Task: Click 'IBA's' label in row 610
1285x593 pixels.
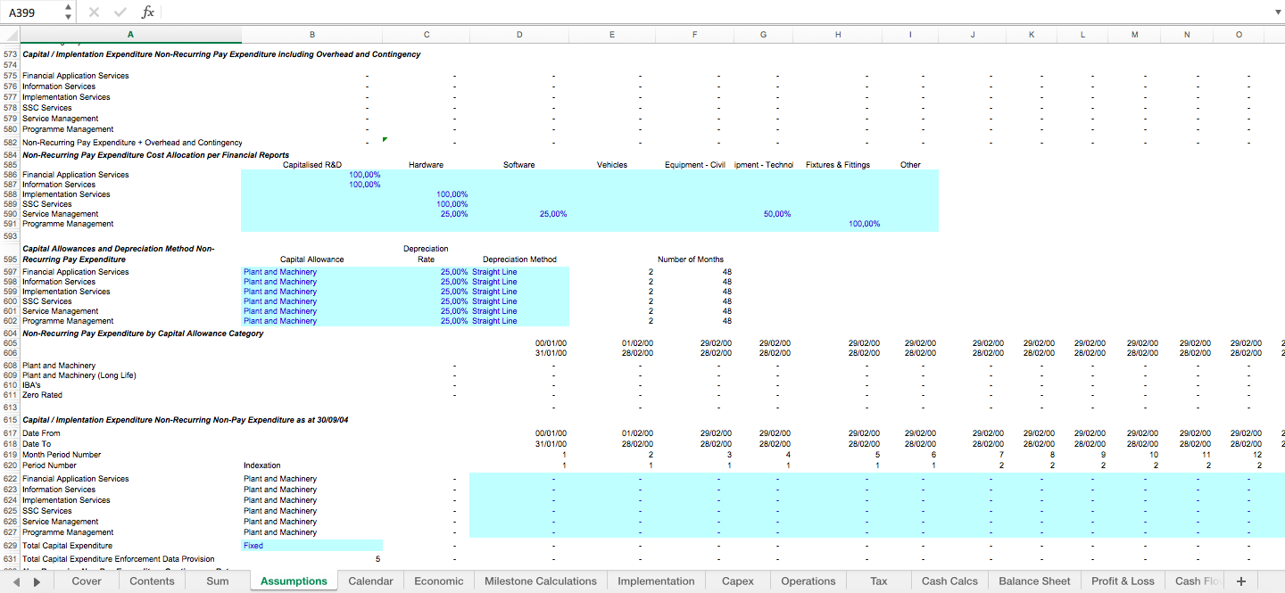Action: [x=32, y=385]
